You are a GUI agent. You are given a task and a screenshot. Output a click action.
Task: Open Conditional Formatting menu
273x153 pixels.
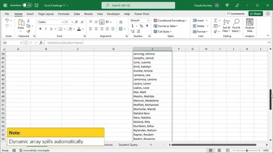170,20
